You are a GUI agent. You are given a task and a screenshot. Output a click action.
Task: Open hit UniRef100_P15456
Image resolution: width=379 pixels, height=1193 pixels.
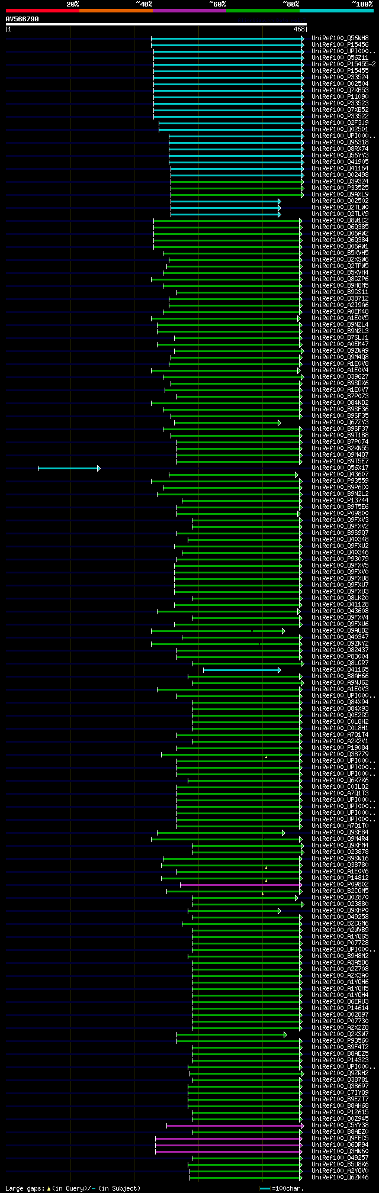pos(340,44)
